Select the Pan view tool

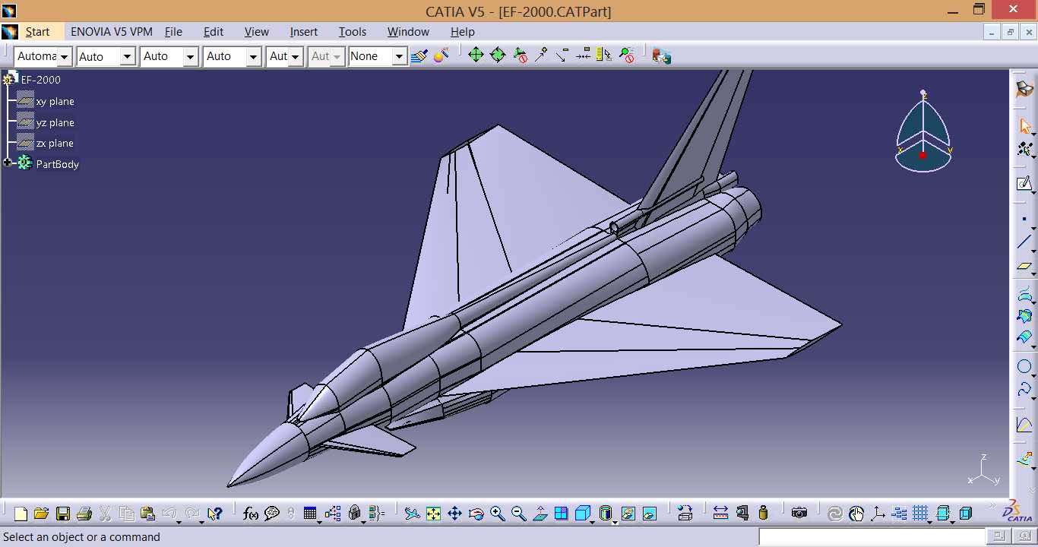click(454, 514)
